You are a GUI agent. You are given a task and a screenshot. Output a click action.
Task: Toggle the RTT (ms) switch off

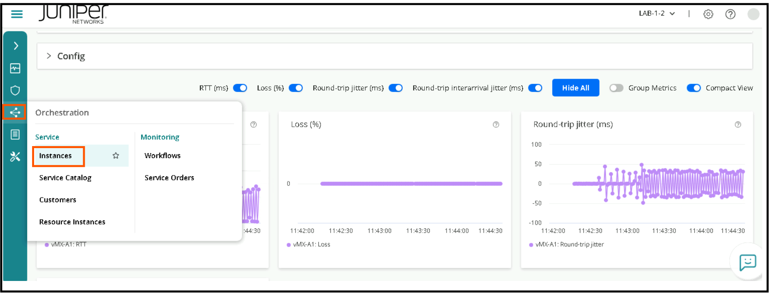tap(240, 88)
